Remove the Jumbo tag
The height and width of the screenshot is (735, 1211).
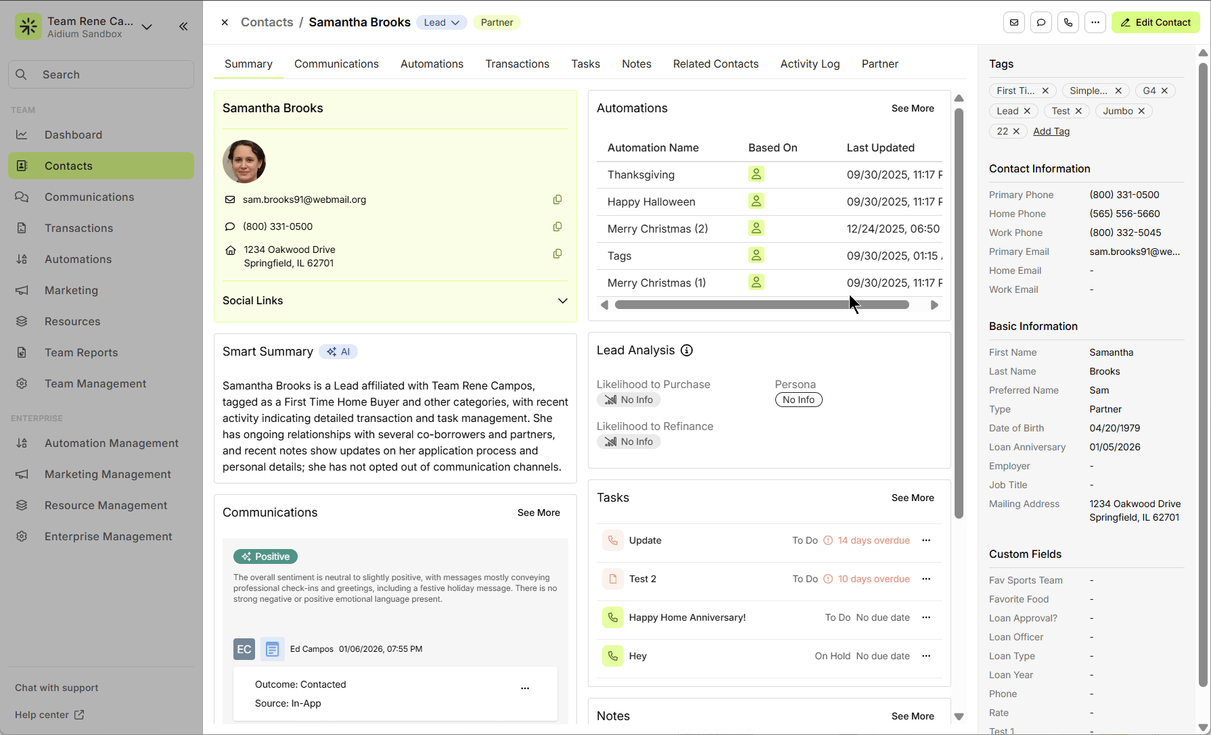1141,111
